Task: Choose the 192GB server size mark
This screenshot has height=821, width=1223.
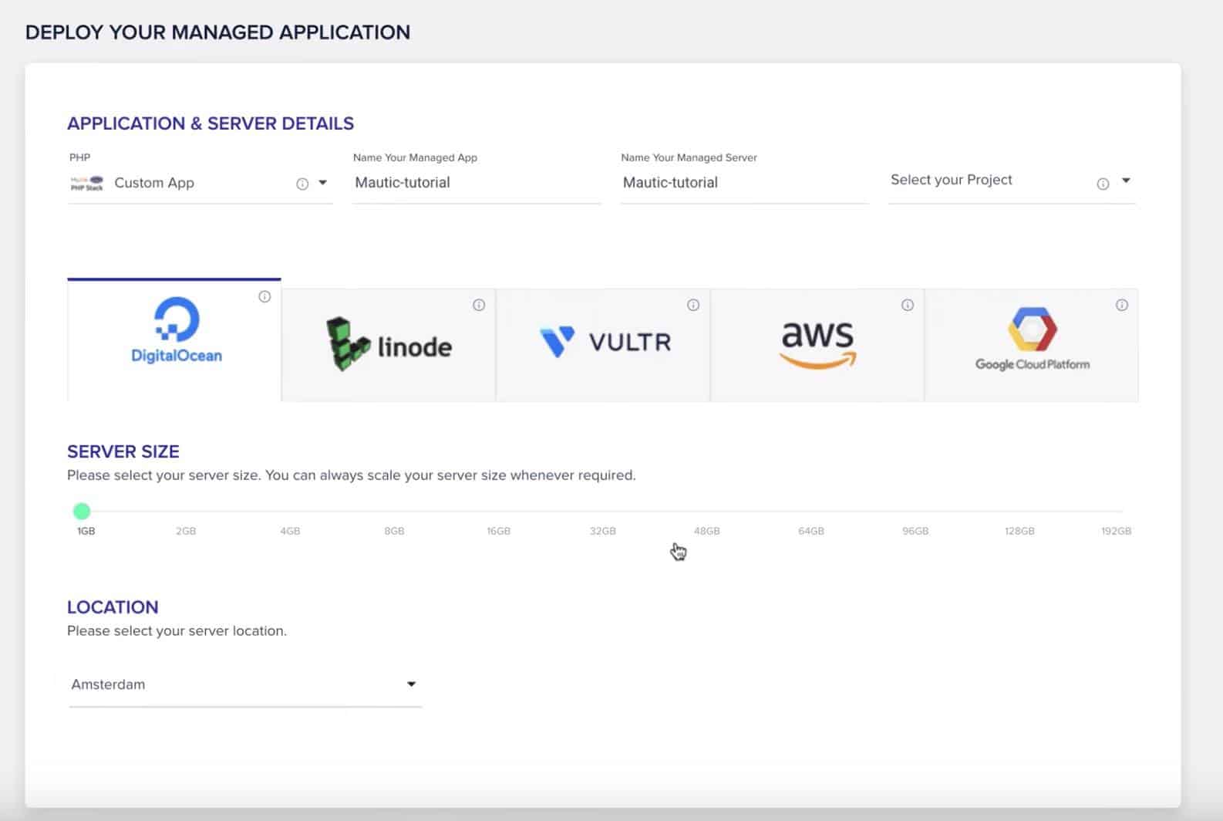Action: coord(1116,531)
